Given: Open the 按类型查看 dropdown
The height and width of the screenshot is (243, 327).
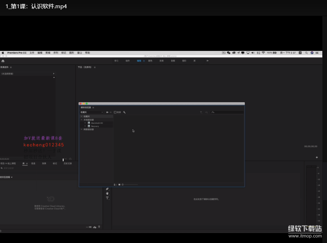Looking at the screenshot, I should 6,177.
